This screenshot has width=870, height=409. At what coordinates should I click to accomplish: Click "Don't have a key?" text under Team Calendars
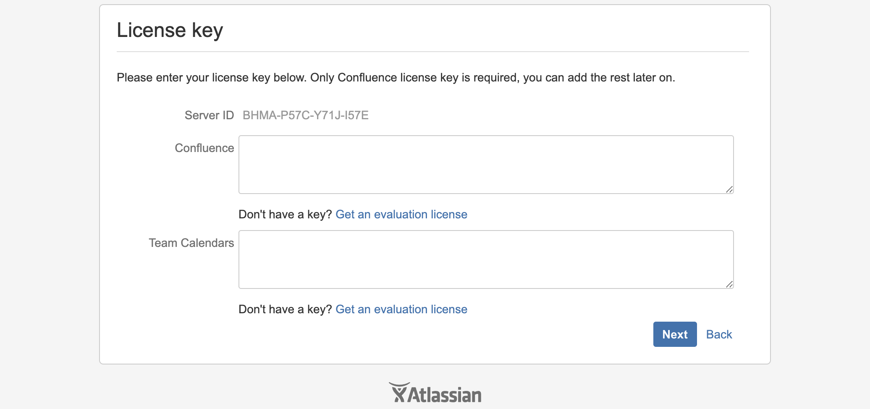click(285, 309)
